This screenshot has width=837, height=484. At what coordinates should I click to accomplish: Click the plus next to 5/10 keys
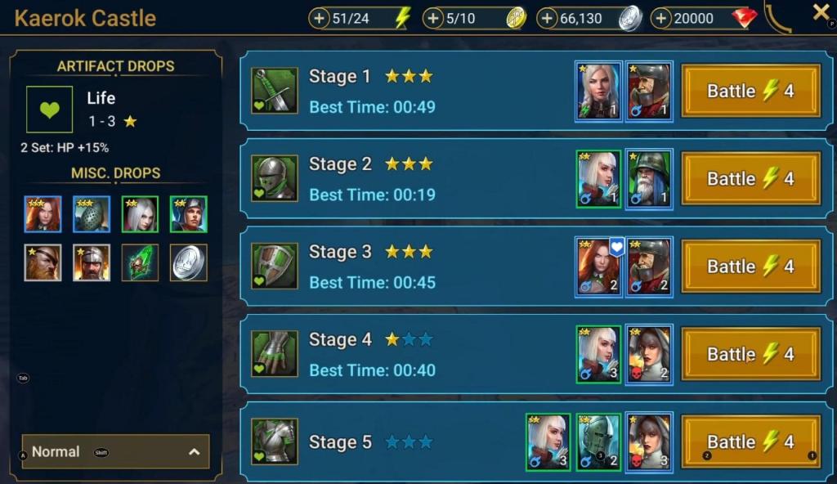[x=433, y=19]
